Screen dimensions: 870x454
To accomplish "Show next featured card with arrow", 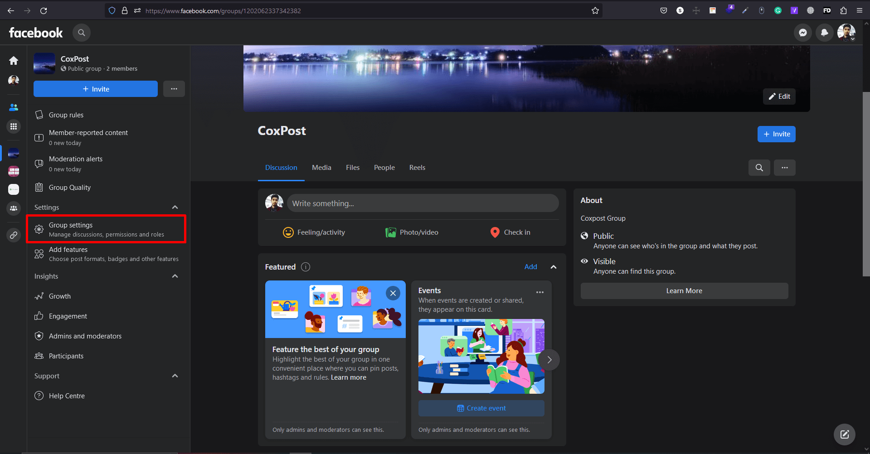I will pyautogui.click(x=549, y=360).
